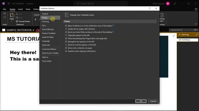Open the font name dropdown box
This screenshot has height=111, width=199.
(37, 15)
